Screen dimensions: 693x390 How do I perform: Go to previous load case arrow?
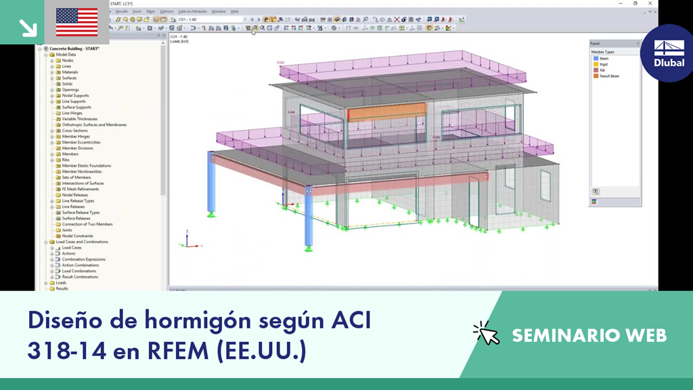[x=252, y=20]
